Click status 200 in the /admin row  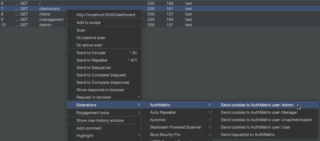151,25
